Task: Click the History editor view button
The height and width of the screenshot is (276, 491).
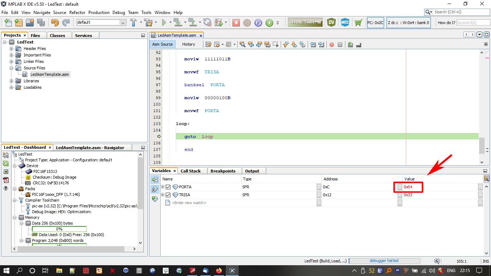Action: [x=188, y=44]
